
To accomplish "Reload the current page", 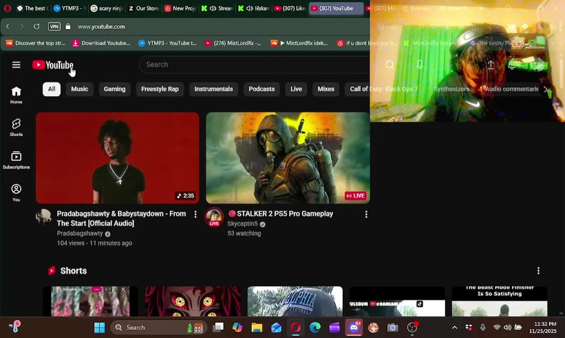I will pos(37,27).
